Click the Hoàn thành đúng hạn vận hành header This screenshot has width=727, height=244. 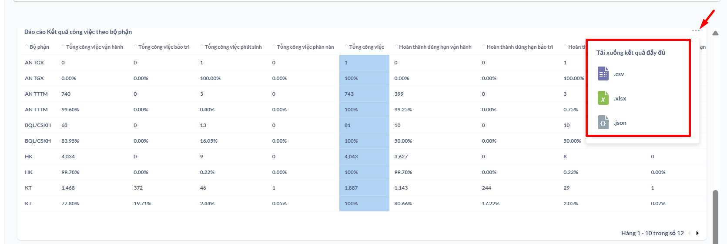(435, 47)
